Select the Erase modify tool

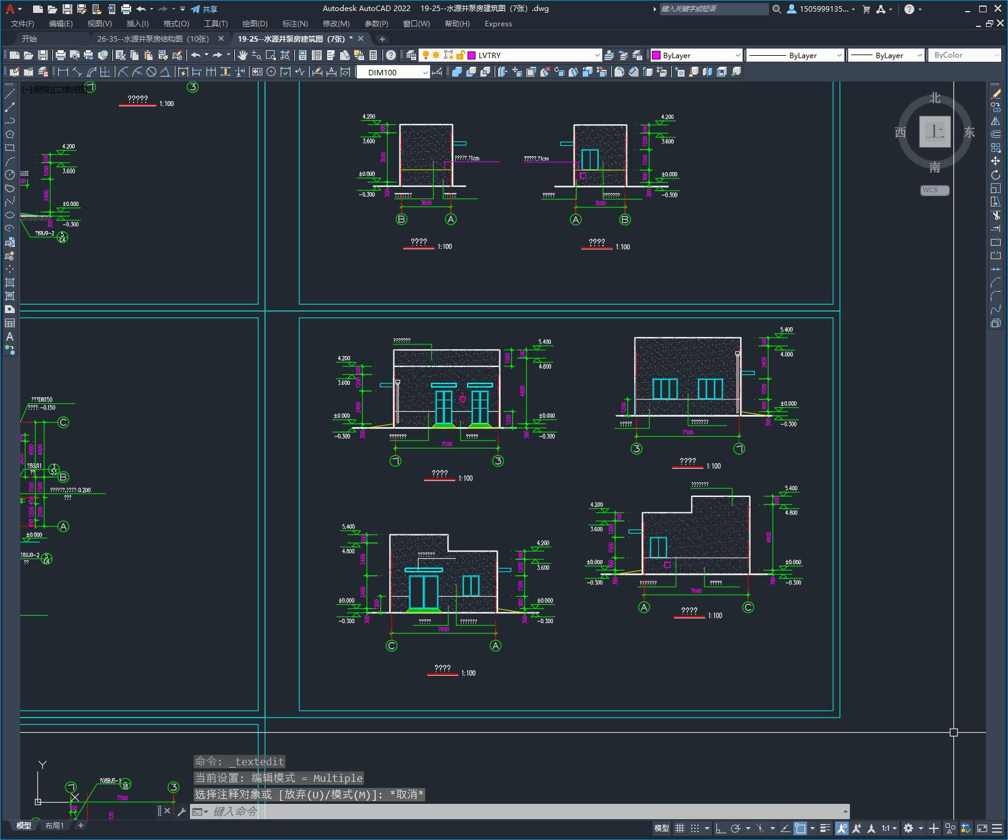tap(996, 94)
